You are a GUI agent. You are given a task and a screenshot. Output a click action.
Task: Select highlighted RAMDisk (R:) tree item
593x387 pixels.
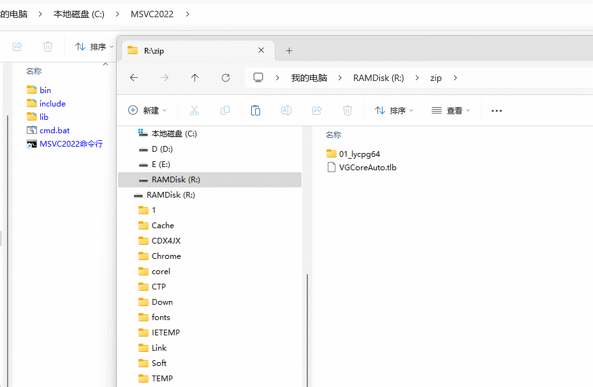point(210,180)
